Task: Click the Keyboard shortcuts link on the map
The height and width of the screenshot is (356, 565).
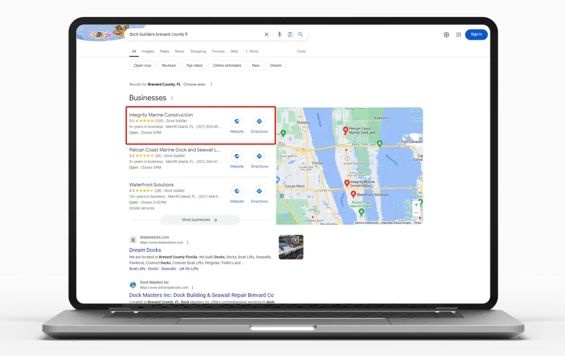Action: [366, 223]
